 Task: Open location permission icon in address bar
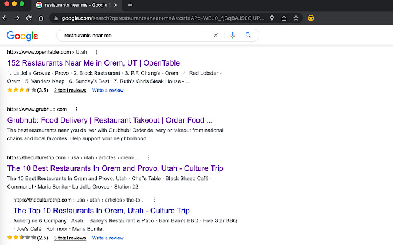(272, 18)
